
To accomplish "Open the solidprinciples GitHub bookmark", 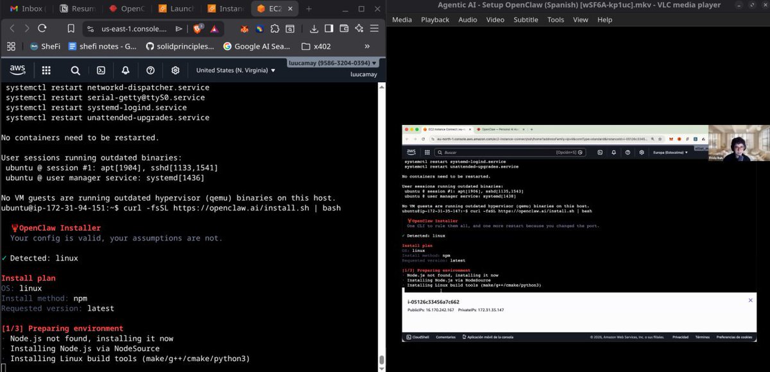I will (180, 46).
